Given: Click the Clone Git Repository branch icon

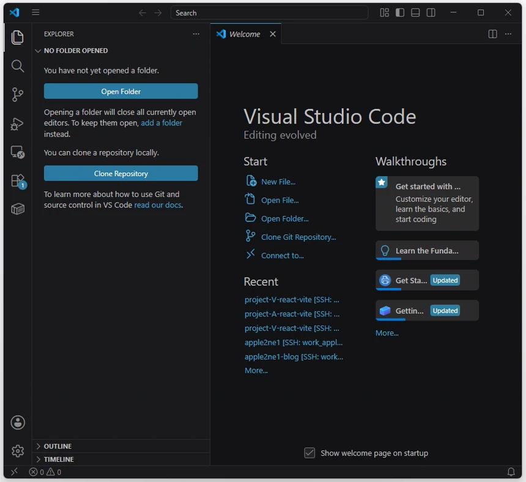Looking at the screenshot, I should pyautogui.click(x=250, y=236).
